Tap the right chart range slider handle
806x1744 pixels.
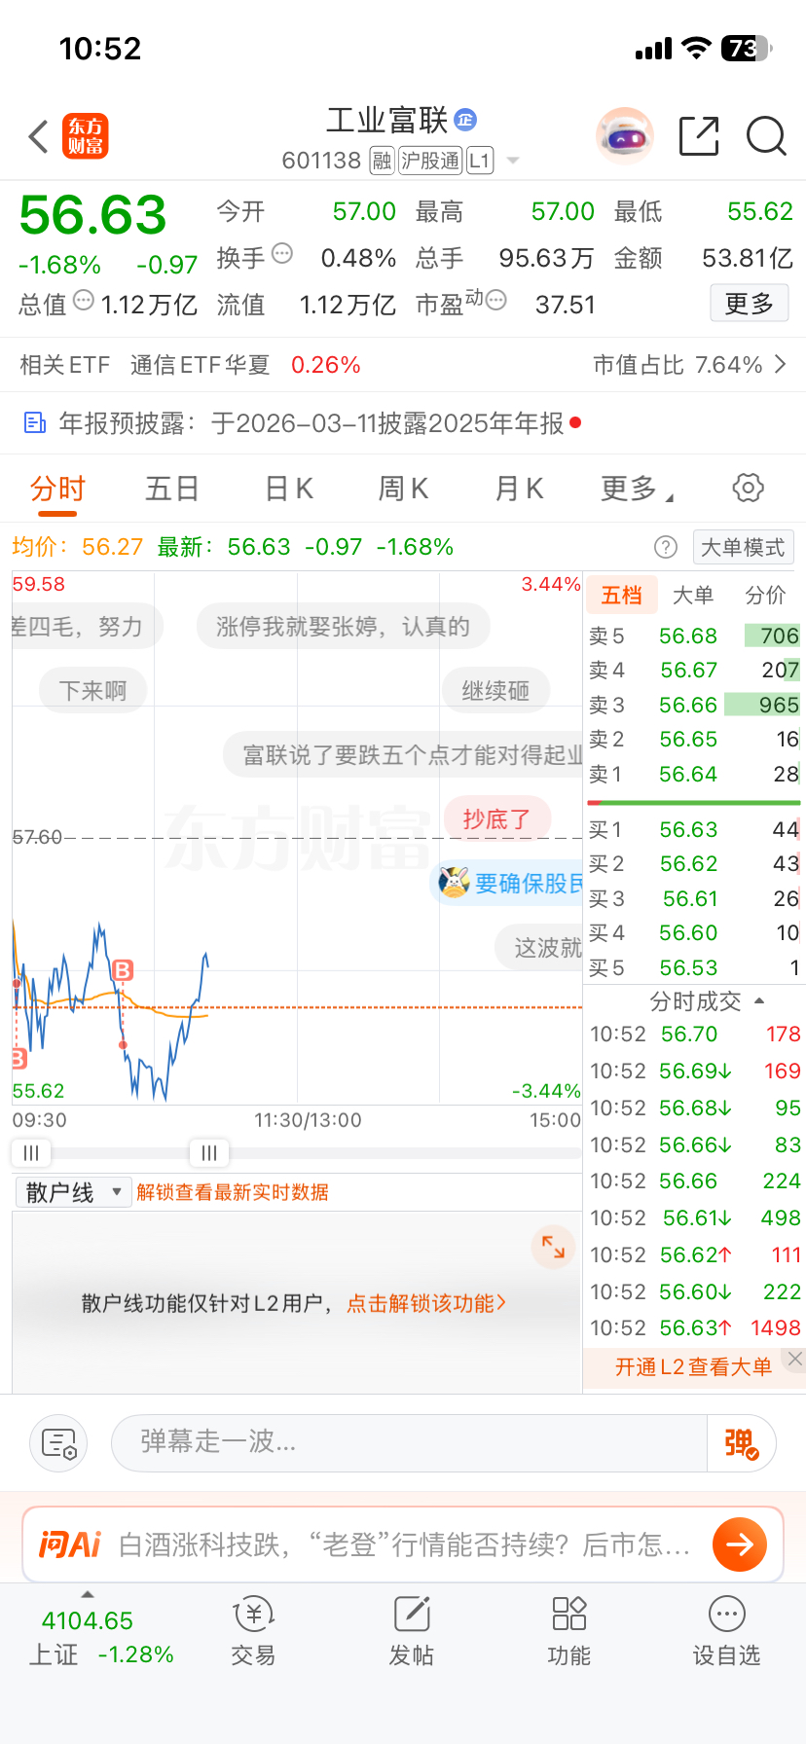209,1153
